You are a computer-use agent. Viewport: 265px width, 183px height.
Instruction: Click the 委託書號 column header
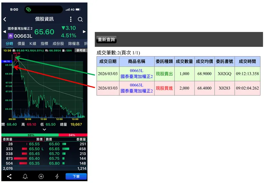pyautogui.click(x=225, y=62)
